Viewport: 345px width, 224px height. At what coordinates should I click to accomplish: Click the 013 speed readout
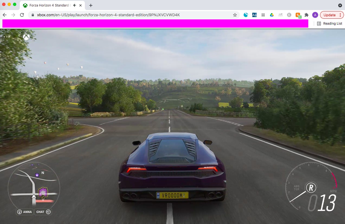[322, 203]
